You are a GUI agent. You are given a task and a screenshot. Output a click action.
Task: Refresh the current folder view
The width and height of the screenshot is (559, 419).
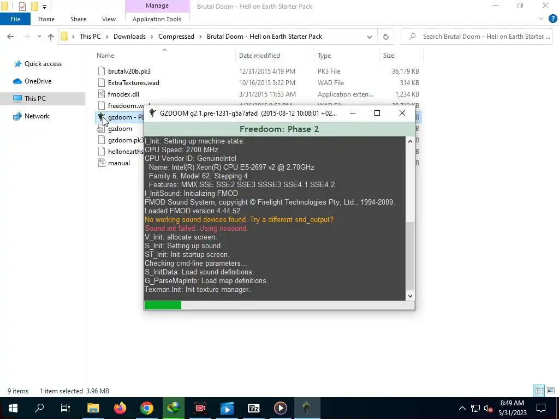point(386,37)
